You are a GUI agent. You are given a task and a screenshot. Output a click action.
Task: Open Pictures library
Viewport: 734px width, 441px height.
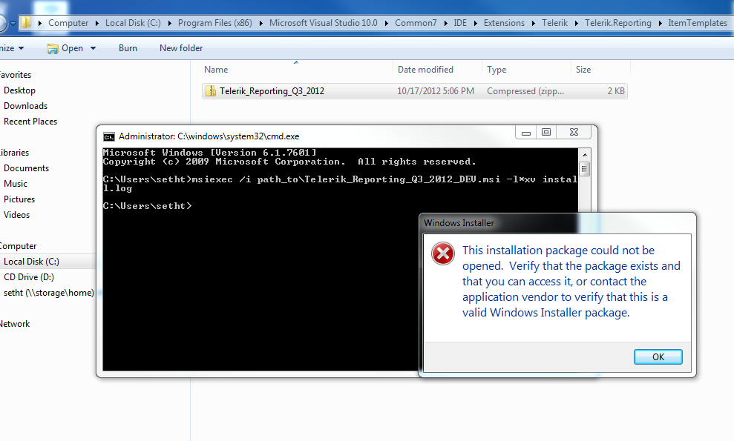(x=19, y=199)
